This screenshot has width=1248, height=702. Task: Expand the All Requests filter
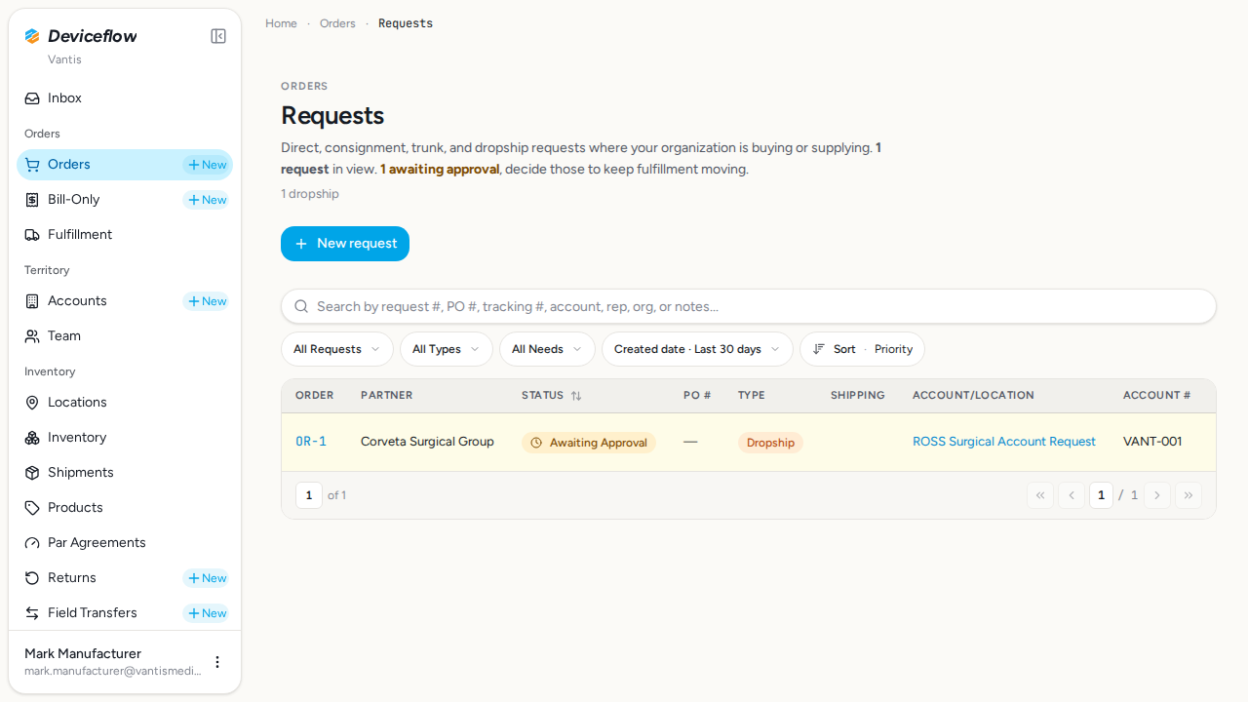coord(337,349)
